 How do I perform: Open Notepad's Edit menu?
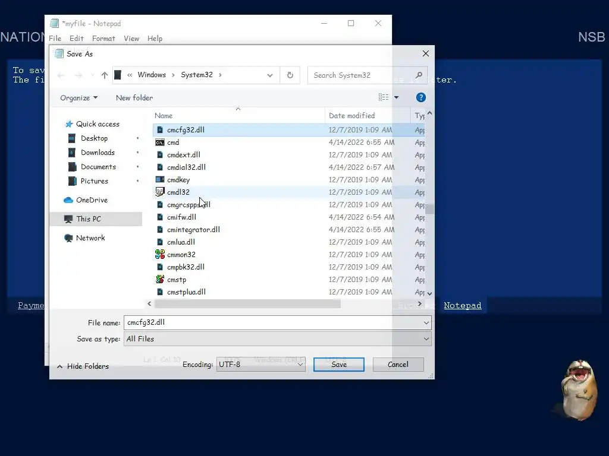coord(77,39)
